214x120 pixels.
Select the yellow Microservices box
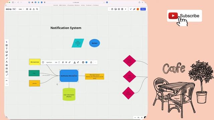pos(35,62)
